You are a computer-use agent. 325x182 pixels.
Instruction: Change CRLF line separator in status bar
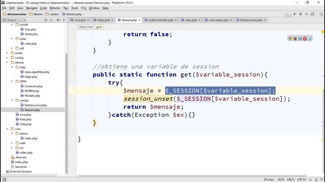(290, 179)
